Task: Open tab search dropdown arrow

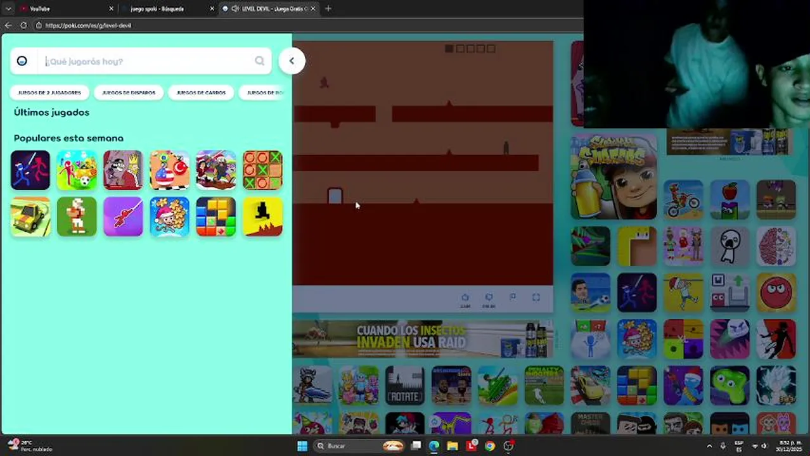Action: (x=8, y=9)
